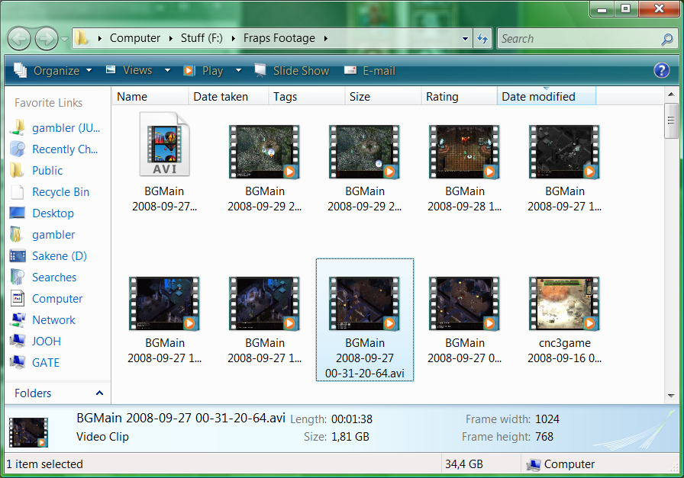
Task: Select first BGMain 2008-09-29 2... video thumbnail
Action: pyautogui.click(x=264, y=152)
